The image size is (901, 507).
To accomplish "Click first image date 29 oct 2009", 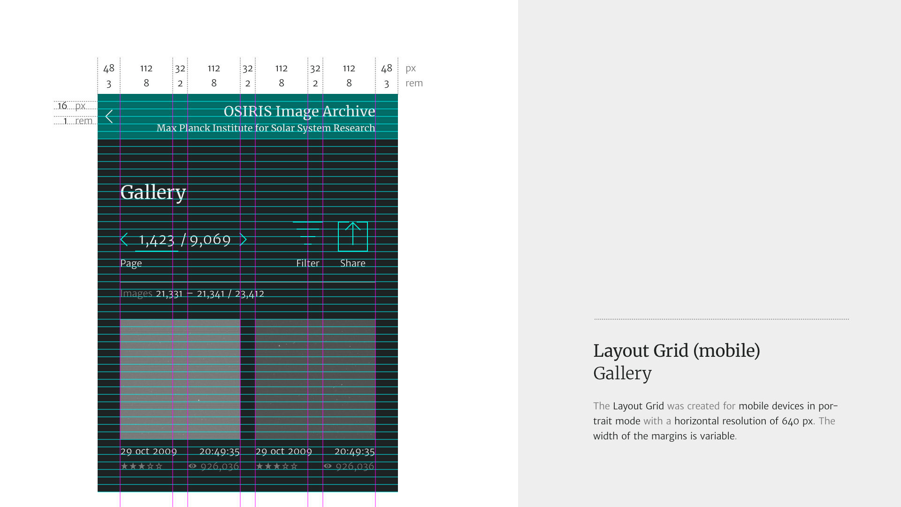I will pyautogui.click(x=148, y=452).
